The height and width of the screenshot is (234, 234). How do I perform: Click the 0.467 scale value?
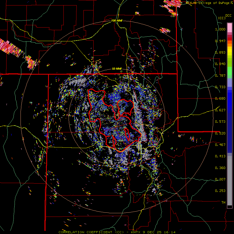[x=220, y=145]
